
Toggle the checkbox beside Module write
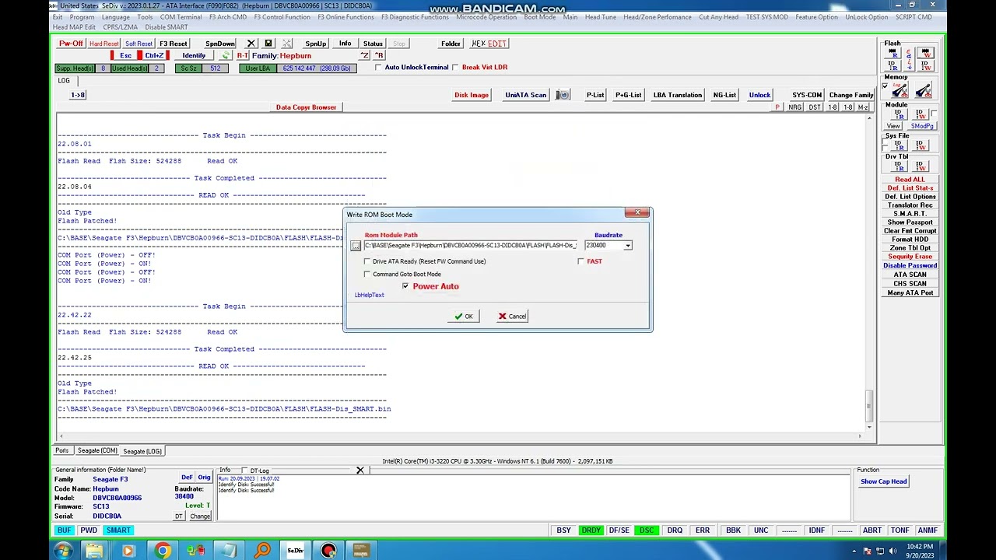pyautogui.click(x=934, y=113)
